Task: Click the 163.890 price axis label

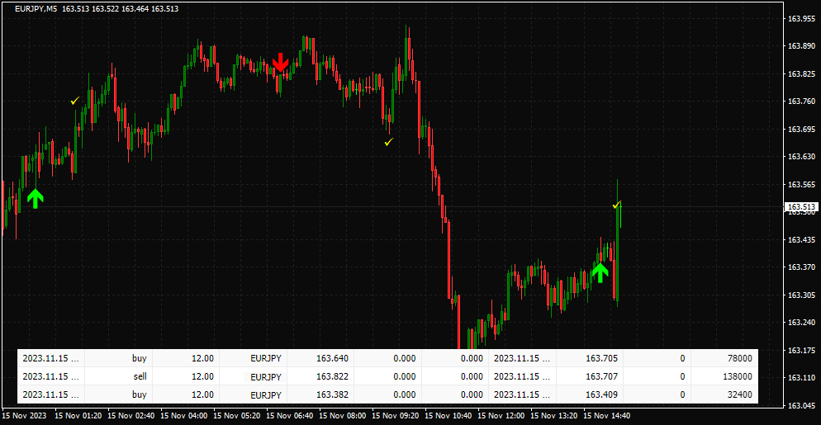Action: click(800, 46)
